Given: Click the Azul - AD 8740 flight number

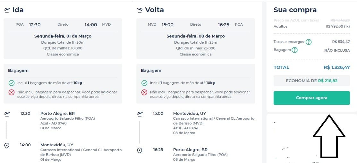Looking at the screenshot, I should (x=54, y=123).
